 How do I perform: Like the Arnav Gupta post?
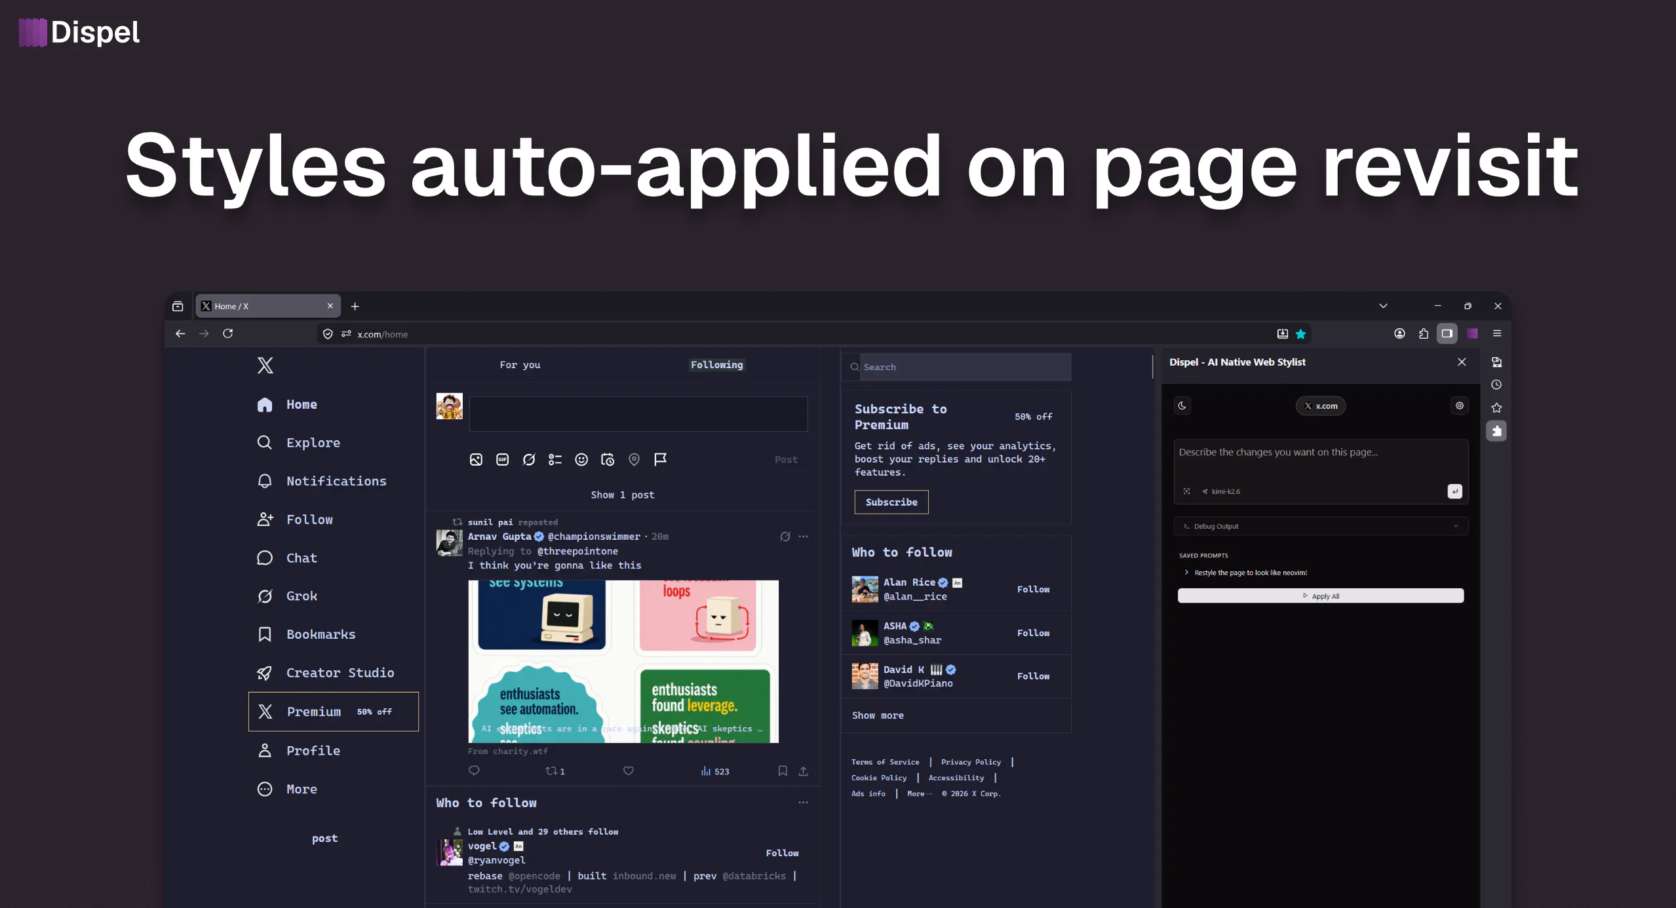(629, 771)
